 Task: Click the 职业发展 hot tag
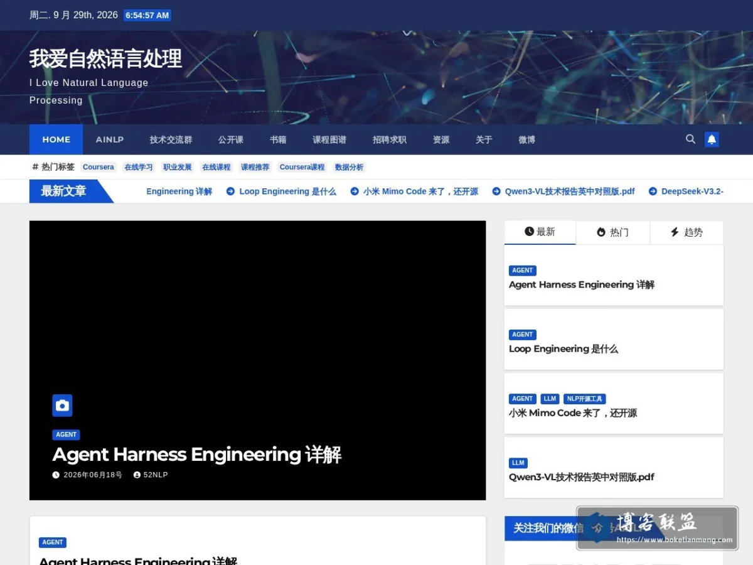point(178,167)
